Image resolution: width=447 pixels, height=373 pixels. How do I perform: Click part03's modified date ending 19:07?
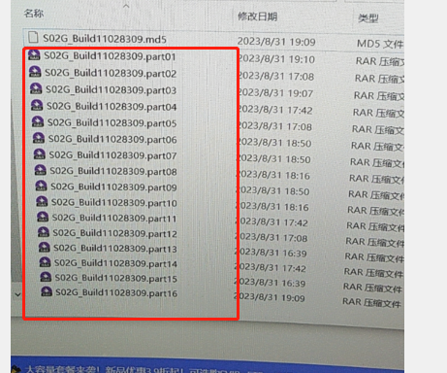275,93
